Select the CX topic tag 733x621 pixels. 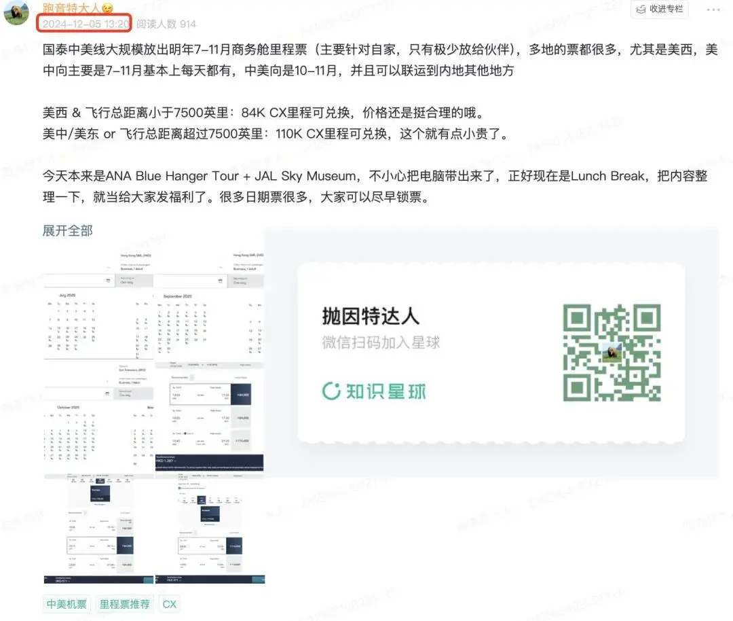[x=169, y=603]
